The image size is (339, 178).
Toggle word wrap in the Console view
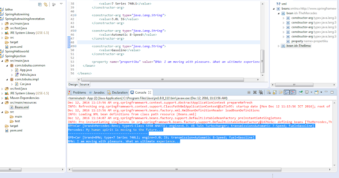[x=281, y=92]
